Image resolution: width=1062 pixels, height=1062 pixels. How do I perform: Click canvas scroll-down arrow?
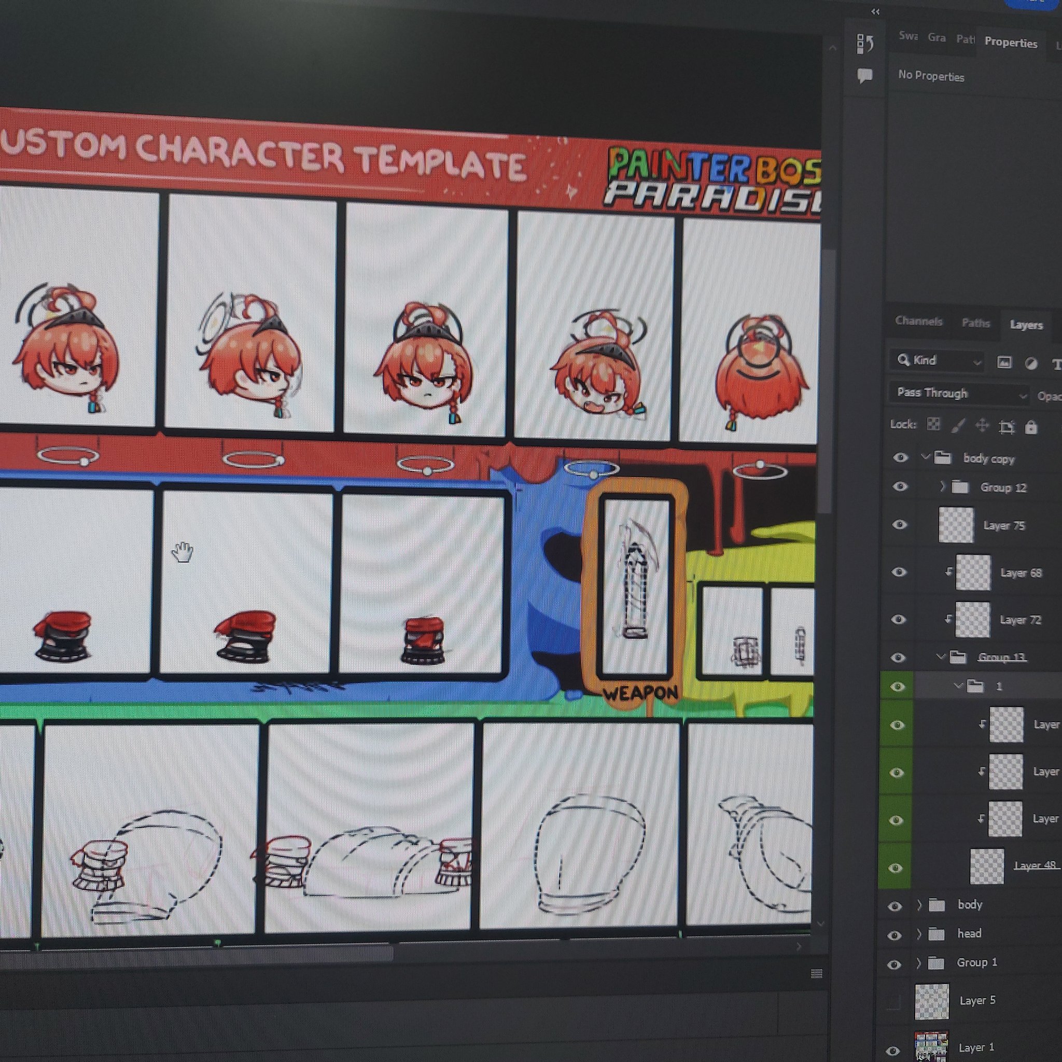coord(821,924)
